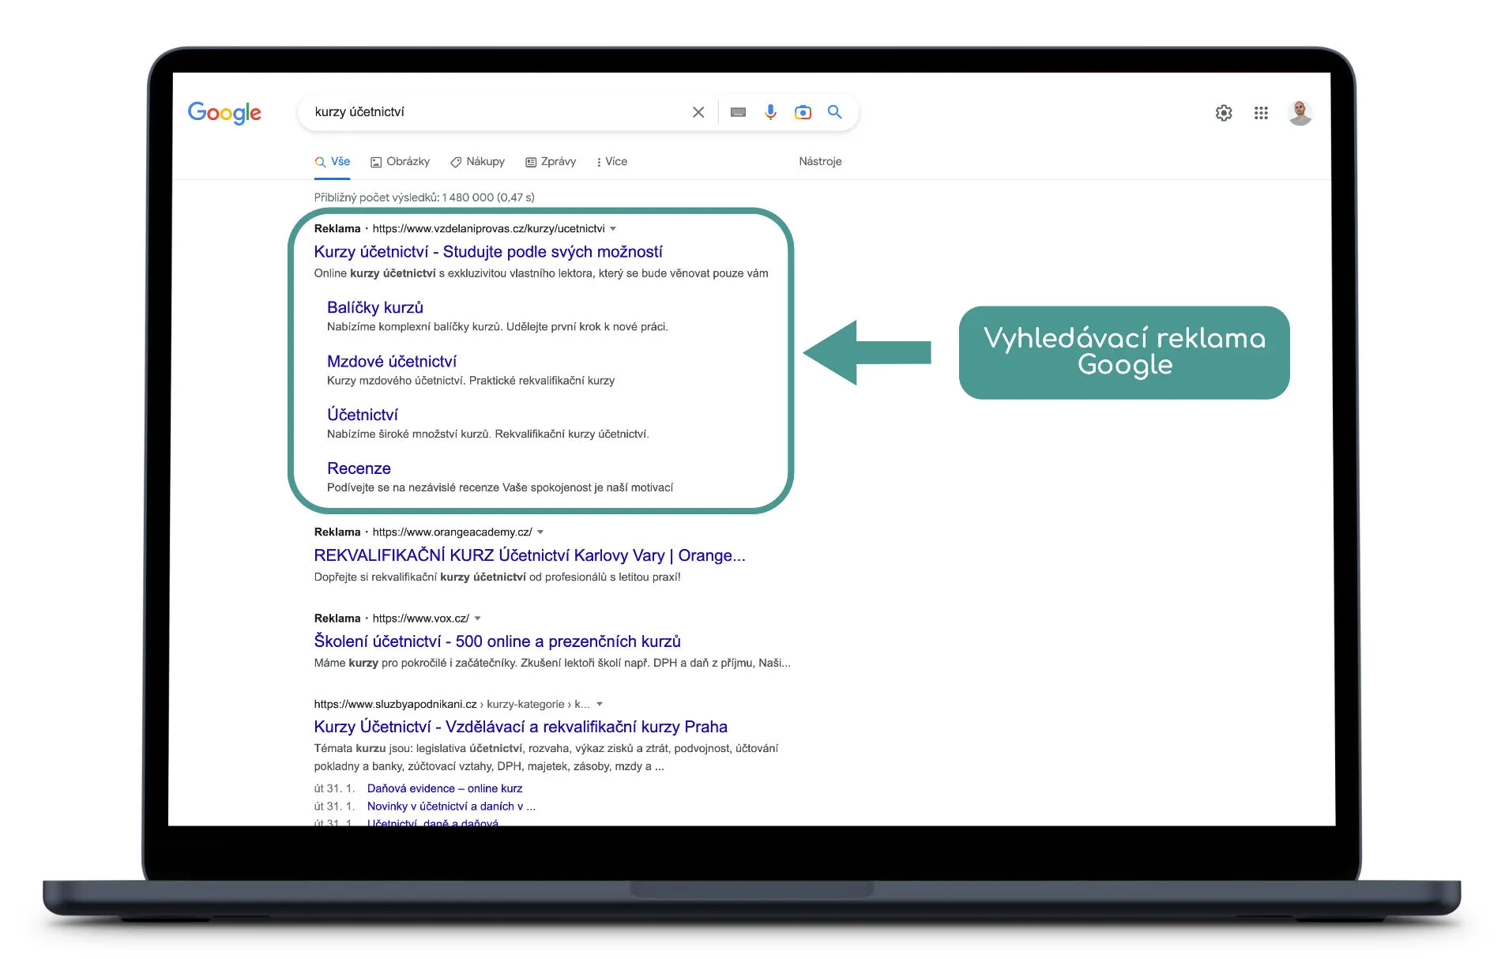Click the Google logo
The width and height of the screenshot is (1501, 959).
tap(224, 113)
